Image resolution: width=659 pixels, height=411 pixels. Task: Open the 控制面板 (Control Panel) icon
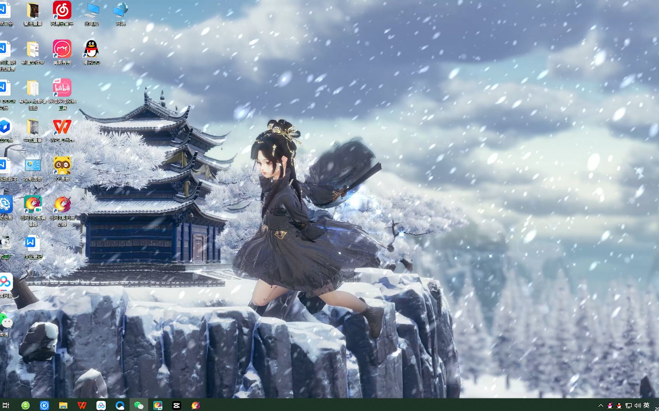[x=33, y=169]
